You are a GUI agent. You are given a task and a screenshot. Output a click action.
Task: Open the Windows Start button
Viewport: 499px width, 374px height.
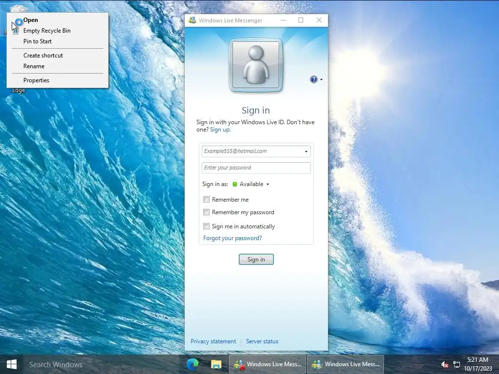pyautogui.click(x=12, y=364)
